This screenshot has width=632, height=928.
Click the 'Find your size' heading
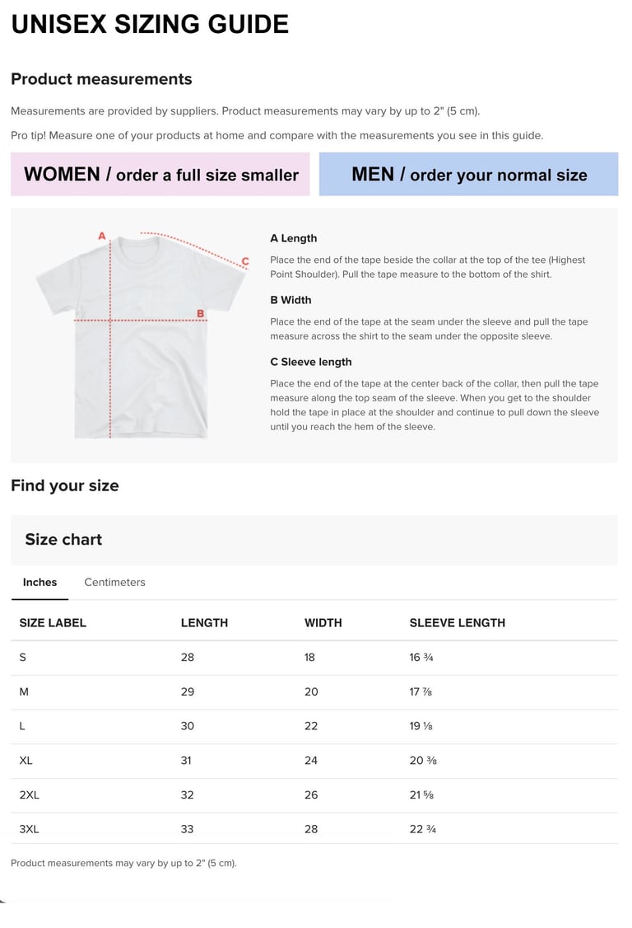[64, 485]
